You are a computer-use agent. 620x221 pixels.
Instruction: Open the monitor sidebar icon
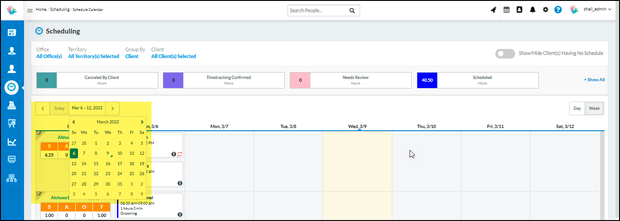pyautogui.click(x=12, y=160)
